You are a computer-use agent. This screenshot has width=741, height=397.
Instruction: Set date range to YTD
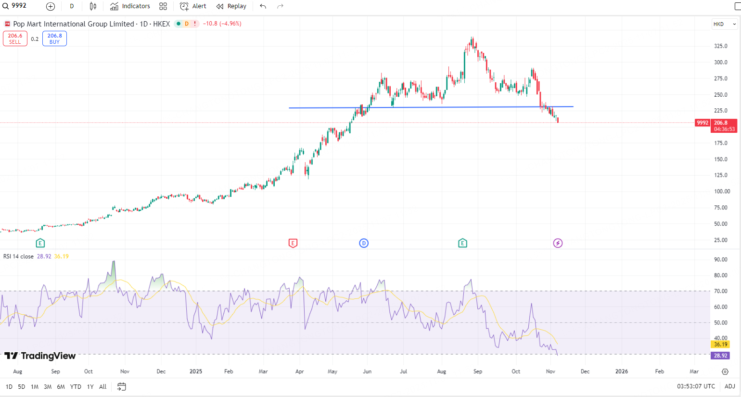click(76, 387)
